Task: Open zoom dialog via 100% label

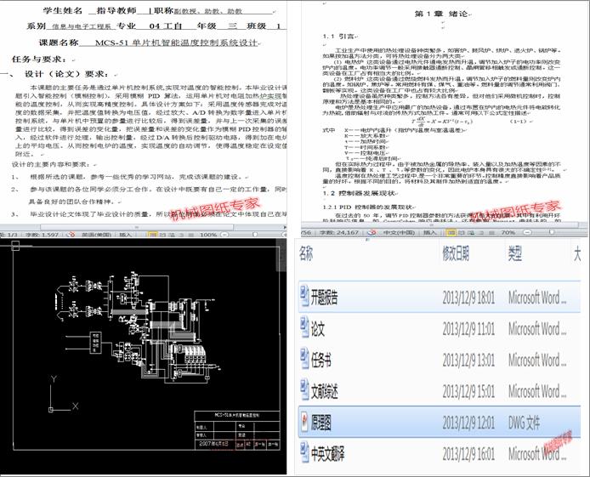Action: [208, 235]
